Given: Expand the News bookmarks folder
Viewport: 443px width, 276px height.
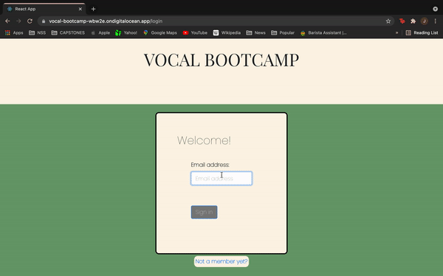Looking at the screenshot, I should (256, 32).
